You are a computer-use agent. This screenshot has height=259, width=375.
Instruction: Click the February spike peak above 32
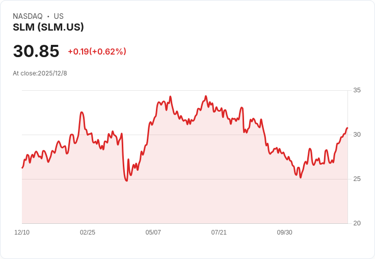(x=82, y=112)
